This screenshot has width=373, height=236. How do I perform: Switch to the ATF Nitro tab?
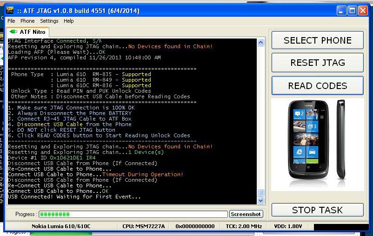pos(28,32)
